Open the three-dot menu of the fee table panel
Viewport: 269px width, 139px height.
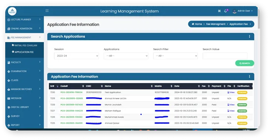coord(249,77)
